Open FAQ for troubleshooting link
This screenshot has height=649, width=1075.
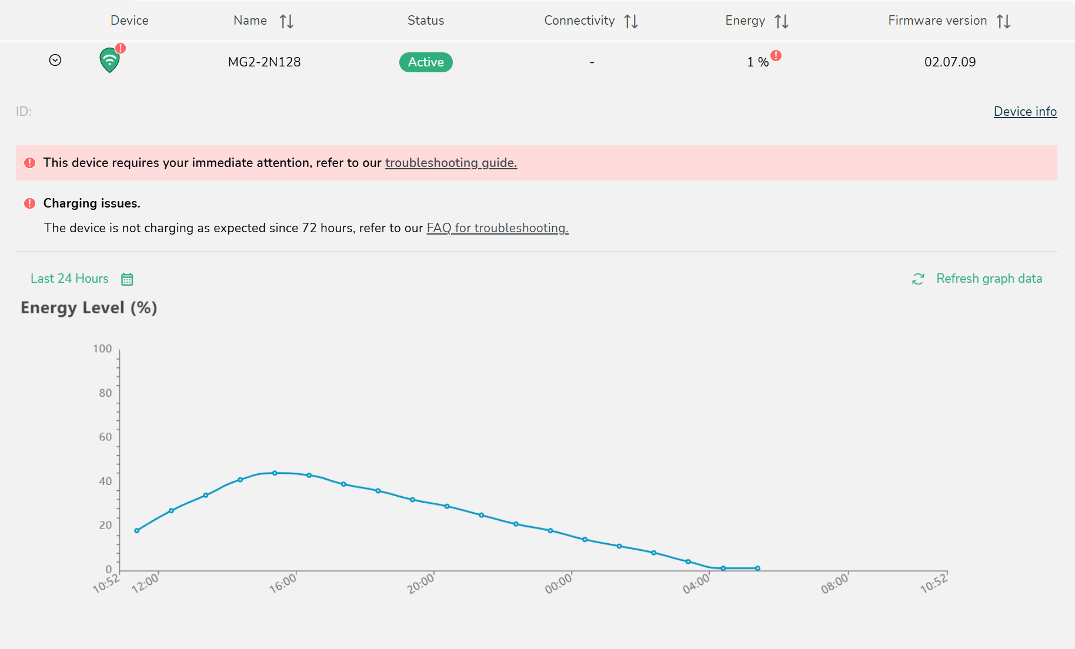[x=497, y=228]
